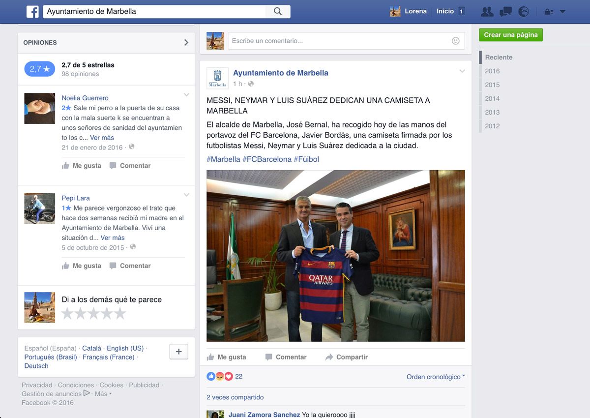Open options arrow on Noelia Guerrero review
The image size is (590, 418).
tap(186, 95)
